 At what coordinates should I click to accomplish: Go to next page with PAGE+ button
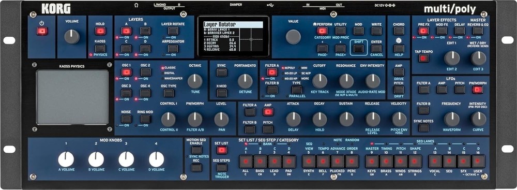pos(340,49)
